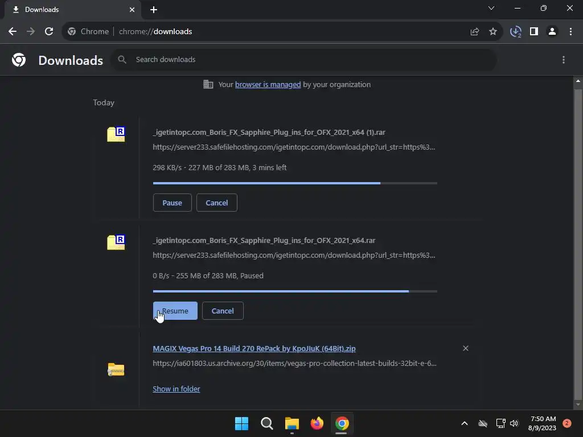Open the clock showing 7:50 AM

pos(542,423)
